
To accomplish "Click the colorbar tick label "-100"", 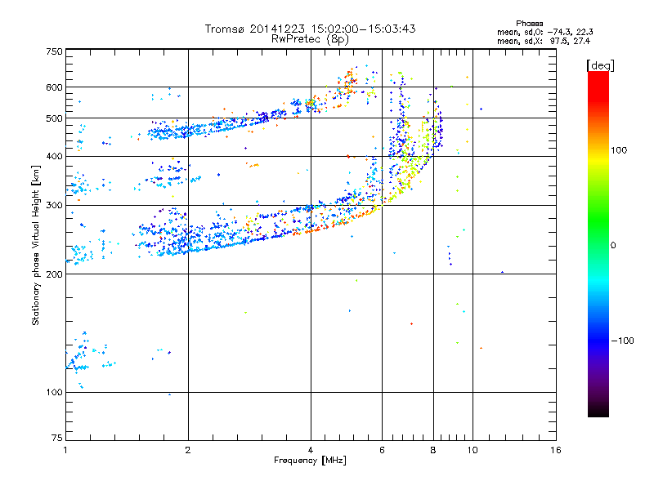I will click(x=622, y=341).
